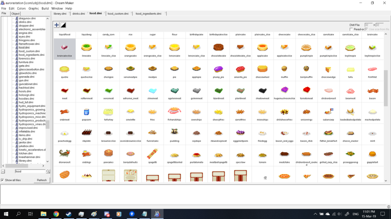This screenshot has height=219, width=391.
Task: Click icon grid scroll down arrow
Action: (x=386, y=181)
